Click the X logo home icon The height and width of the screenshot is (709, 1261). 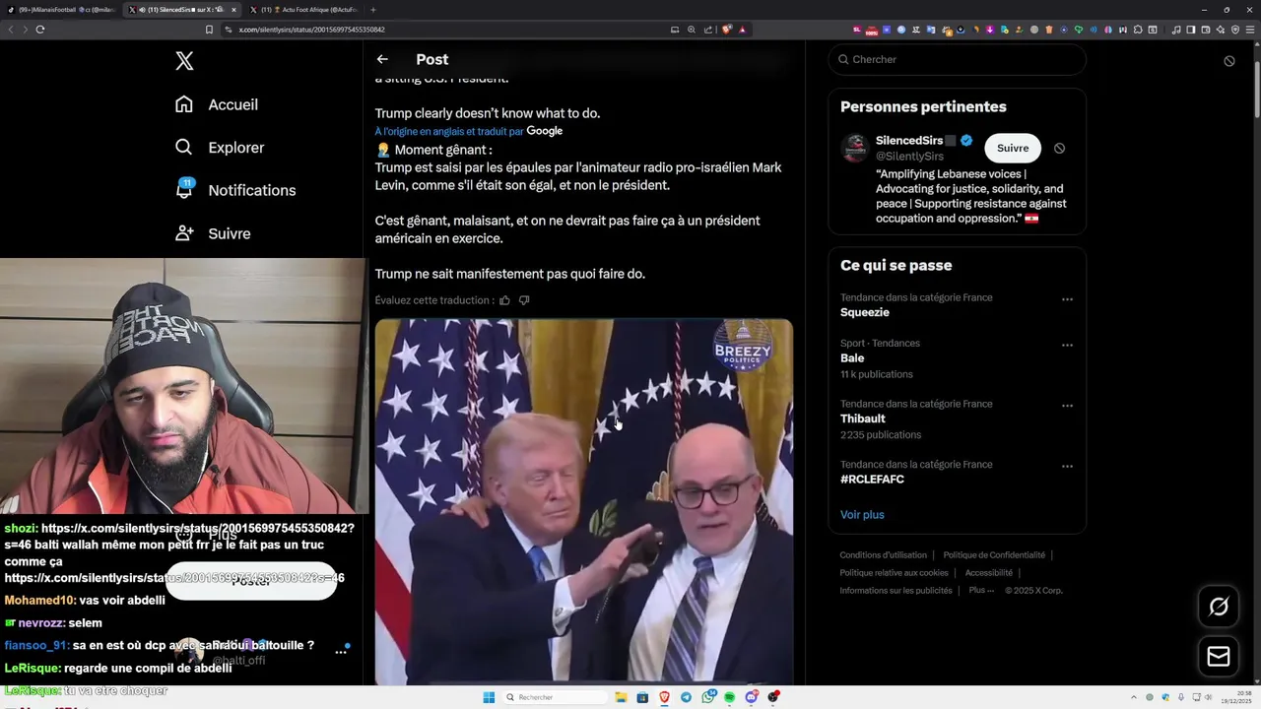pyautogui.click(x=184, y=61)
